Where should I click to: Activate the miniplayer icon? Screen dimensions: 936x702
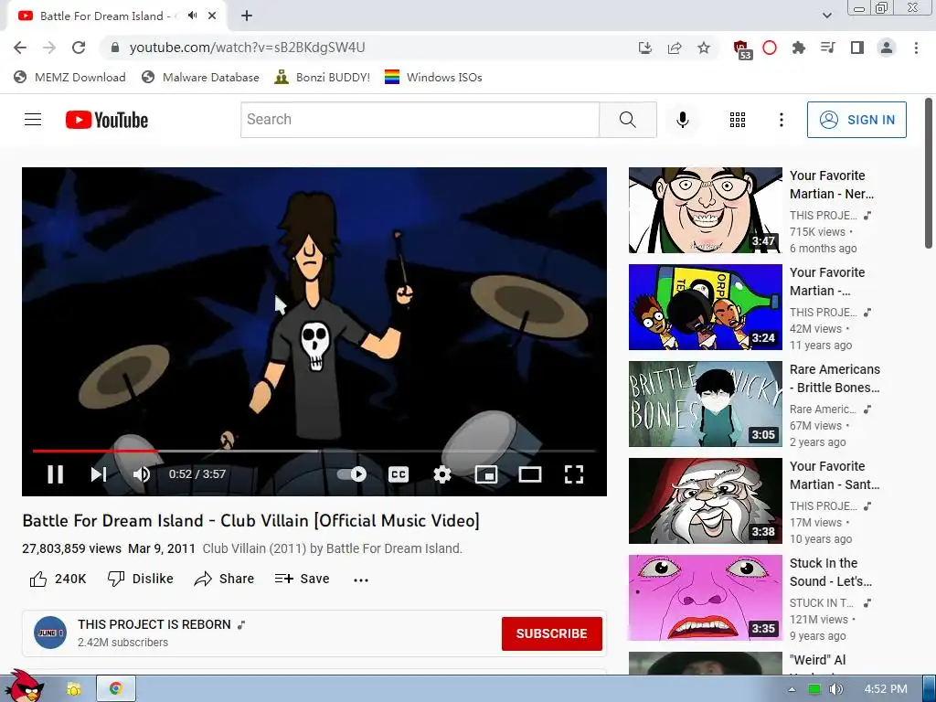tap(486, 474)
